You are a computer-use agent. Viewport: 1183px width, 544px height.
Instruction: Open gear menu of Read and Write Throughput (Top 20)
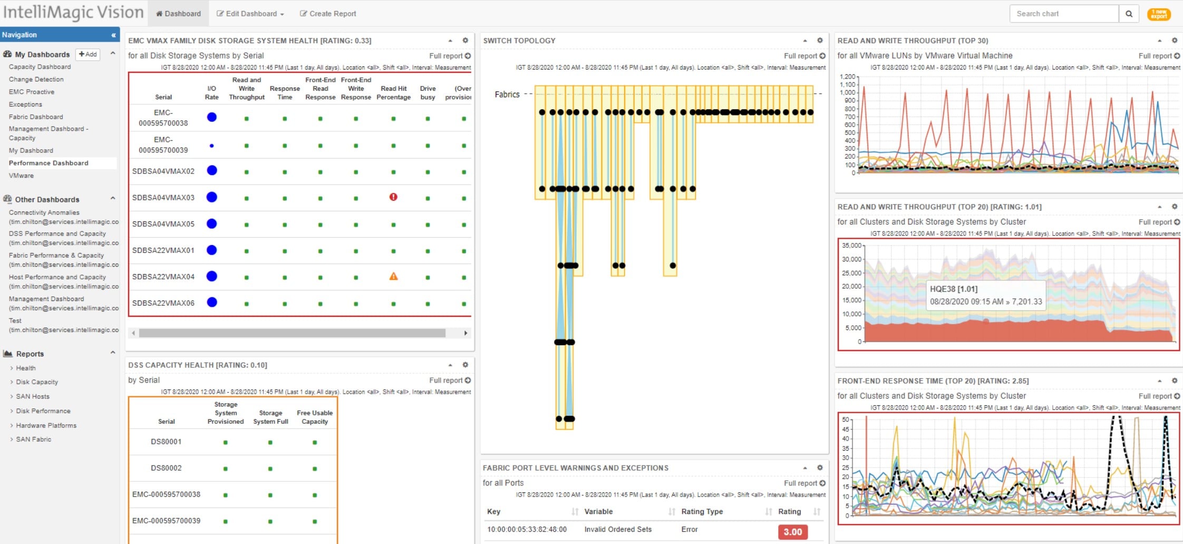pyautogui.click(x=1175, y=207)
